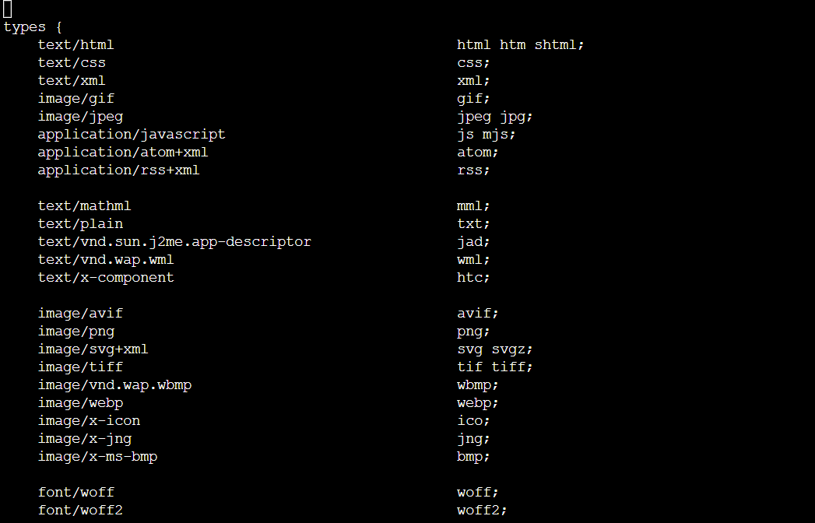Image resolution: width=815 pixels, height=523 pixels.
Task: Click the cursor block at top left
Action: [7, 9]
